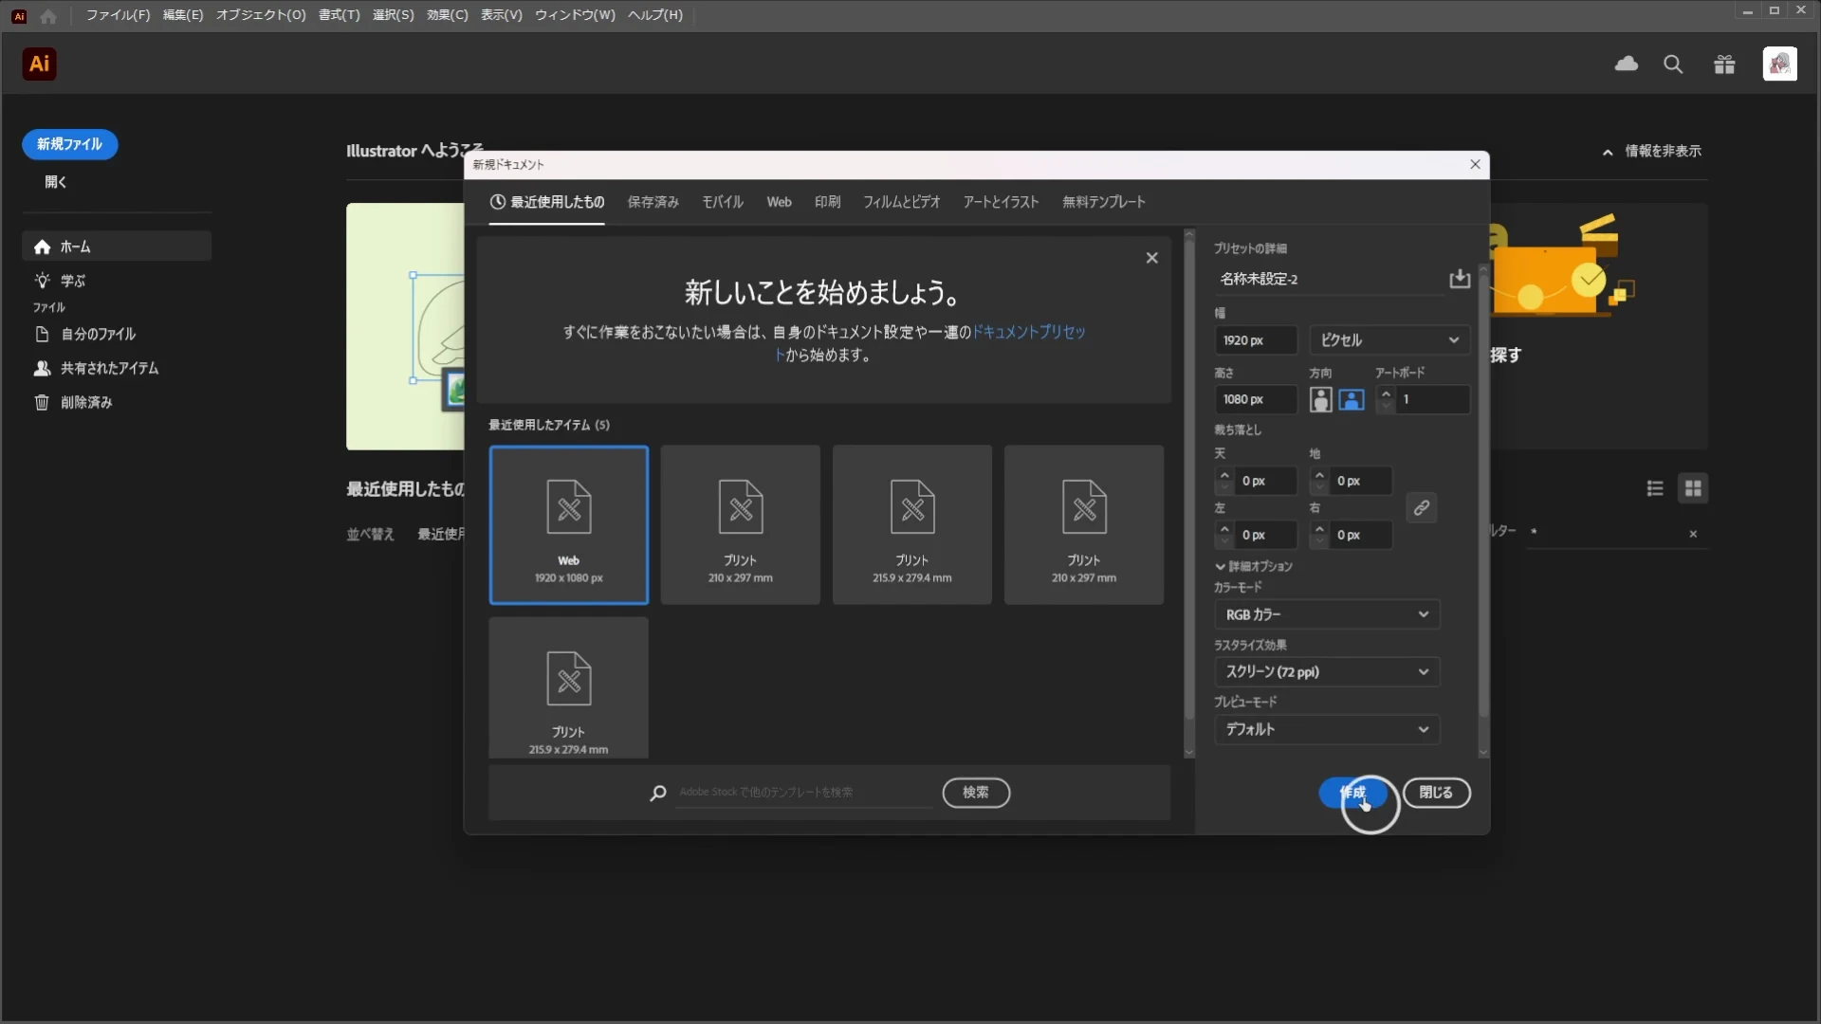The height and width of the screenshot is (1024, 1821).
Task: Switch to grid view icon
Action: tap(1693, 488)
